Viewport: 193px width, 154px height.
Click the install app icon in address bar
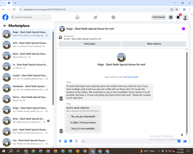pyautogui.click(x=172, y=10)
